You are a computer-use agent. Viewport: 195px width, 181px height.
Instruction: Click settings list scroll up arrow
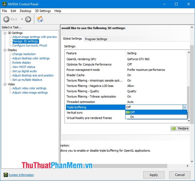(x=189, y=52)
